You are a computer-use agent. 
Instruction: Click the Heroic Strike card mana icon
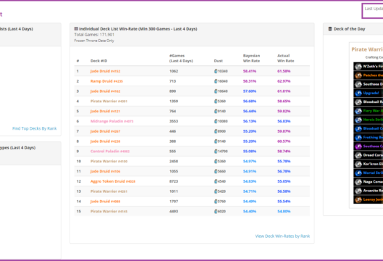click(x=358, y=120)
